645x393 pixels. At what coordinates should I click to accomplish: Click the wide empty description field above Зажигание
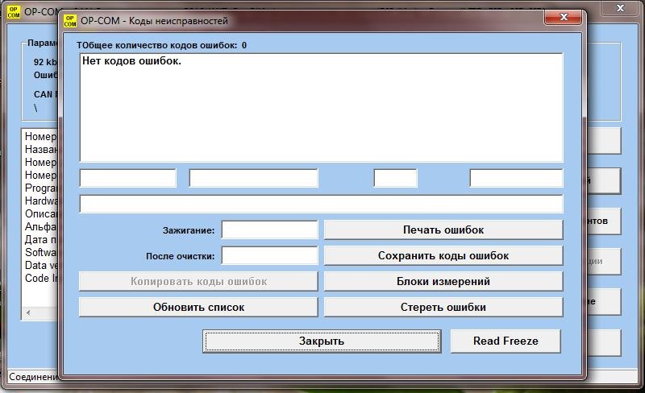click(x=321, y=204)
